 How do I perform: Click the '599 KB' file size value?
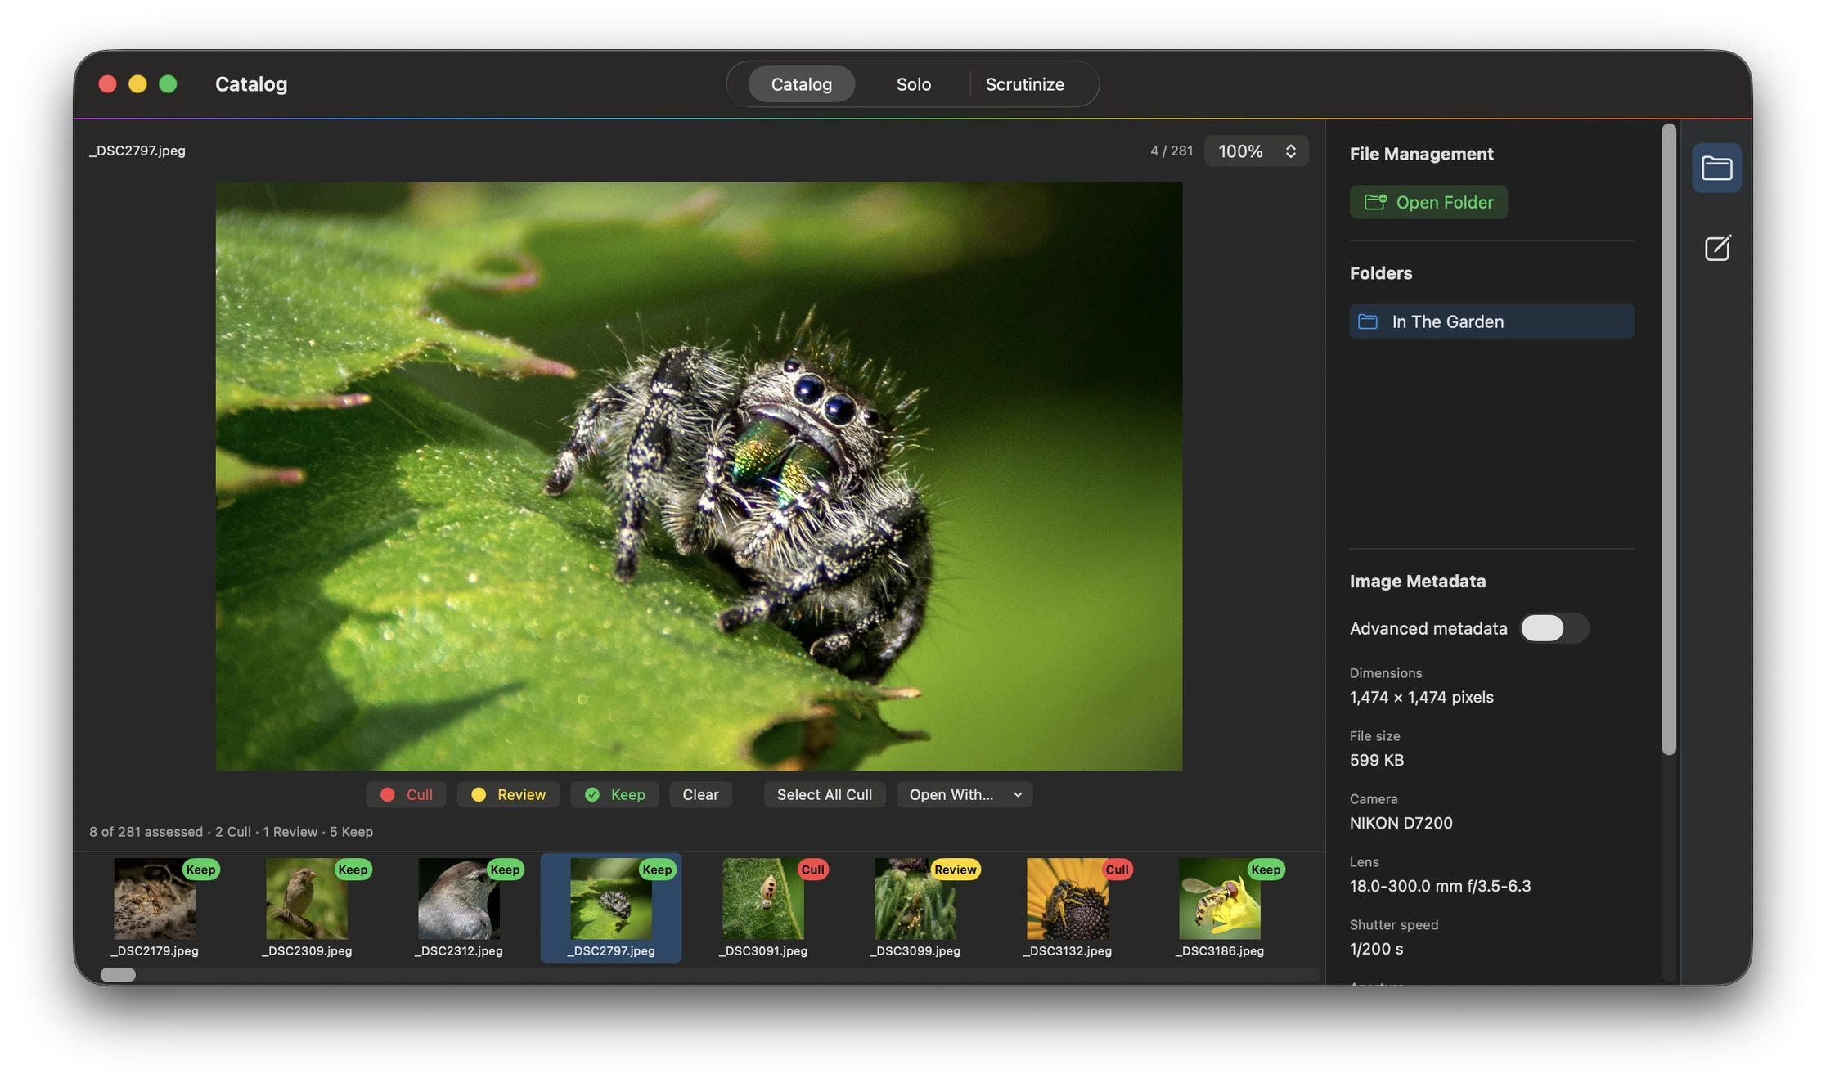coord(1376,760)
